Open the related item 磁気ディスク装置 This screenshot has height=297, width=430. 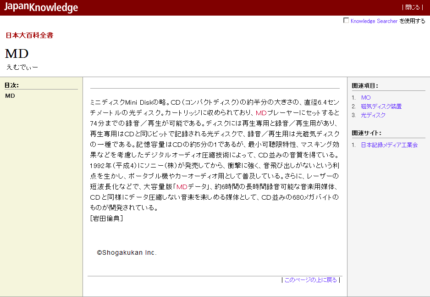tap(381, 106)
